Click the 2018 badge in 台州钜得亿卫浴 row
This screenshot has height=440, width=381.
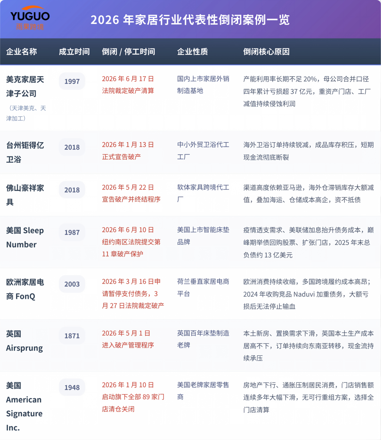tap(72, 147)
